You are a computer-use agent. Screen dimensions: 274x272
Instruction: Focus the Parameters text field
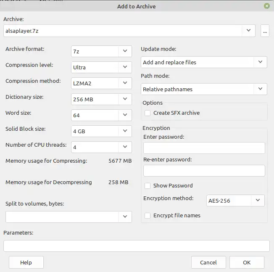[x=136, y=246]
